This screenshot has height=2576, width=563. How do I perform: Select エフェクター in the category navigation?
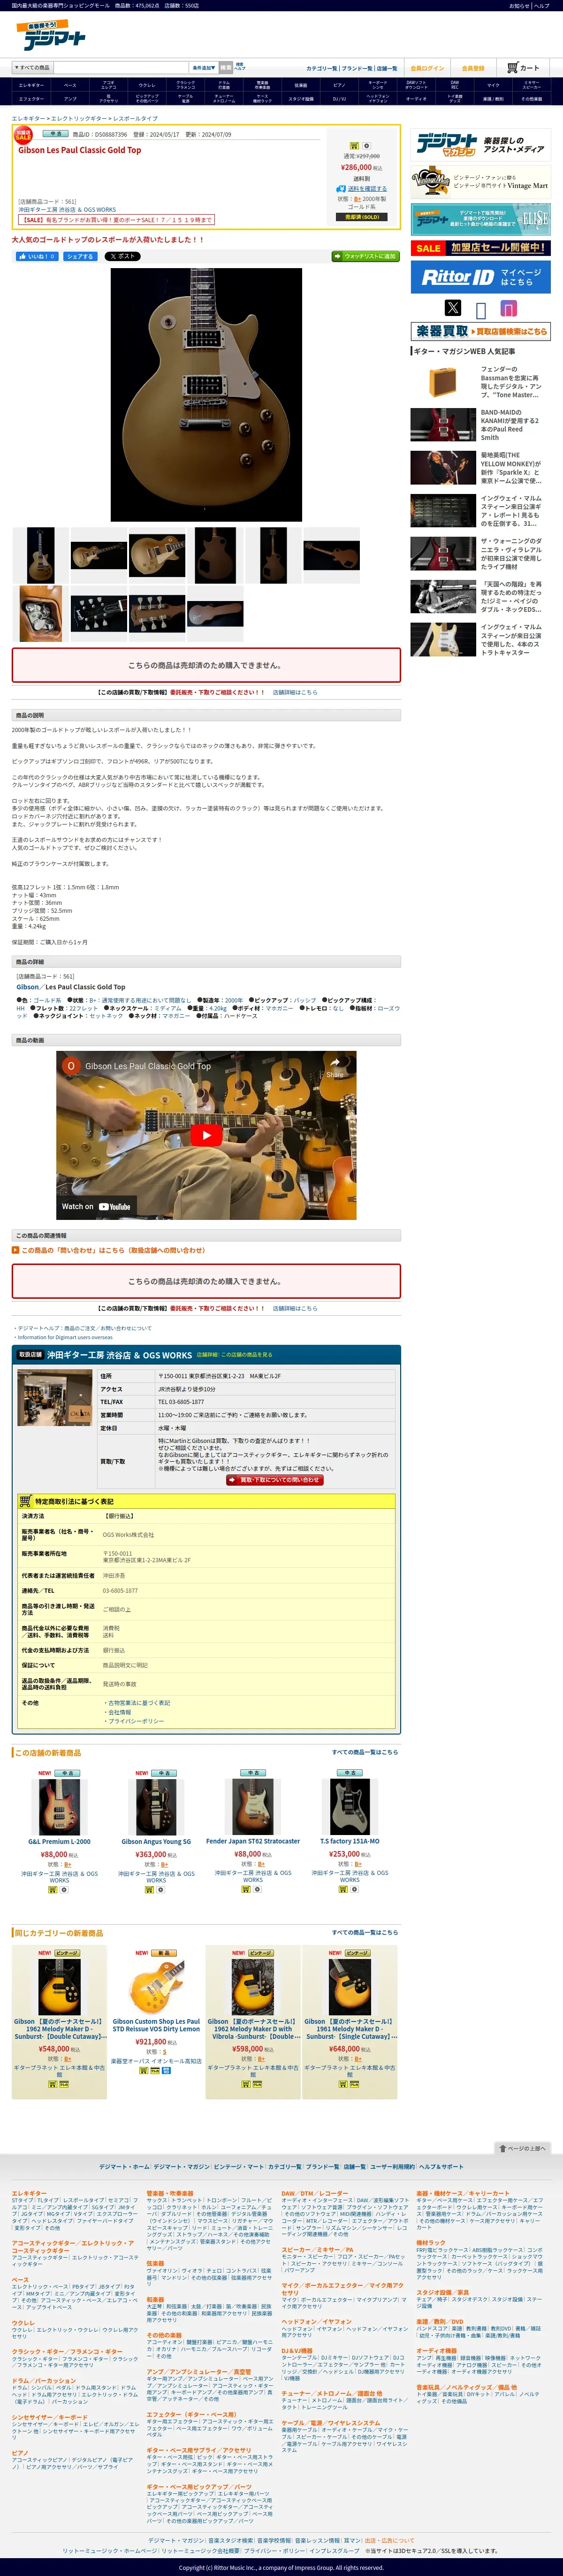click(x=31, y=99)
